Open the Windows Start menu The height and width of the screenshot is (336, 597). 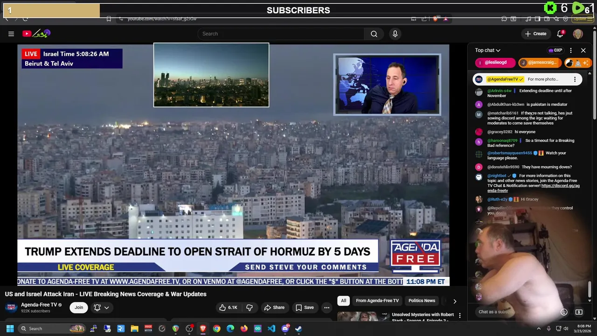[x=10, y=329]
